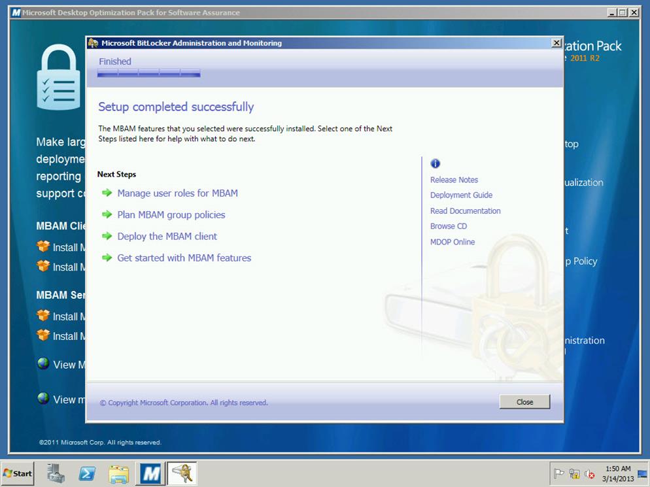Click the second MBAM Client install box icon
650x487 pixels.
43,266
